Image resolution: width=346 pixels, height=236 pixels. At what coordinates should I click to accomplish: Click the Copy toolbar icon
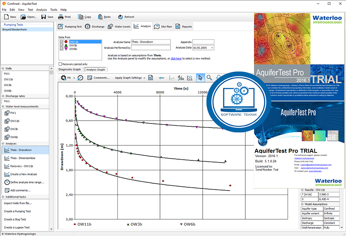point(80,17)
